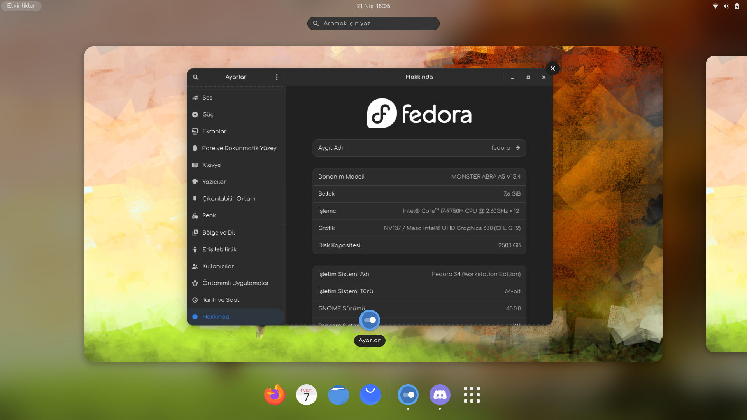The image size is (747, 420).
Task: Show all applications grid
Action: pos(472,395)
